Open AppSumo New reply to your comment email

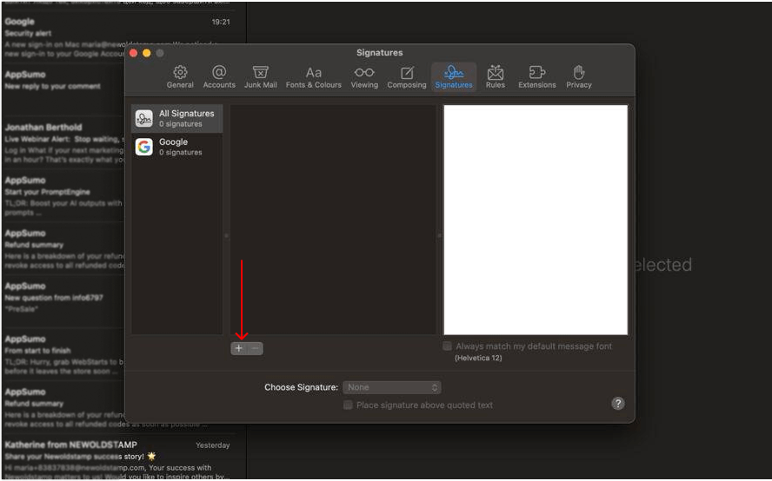click(64, 89)
